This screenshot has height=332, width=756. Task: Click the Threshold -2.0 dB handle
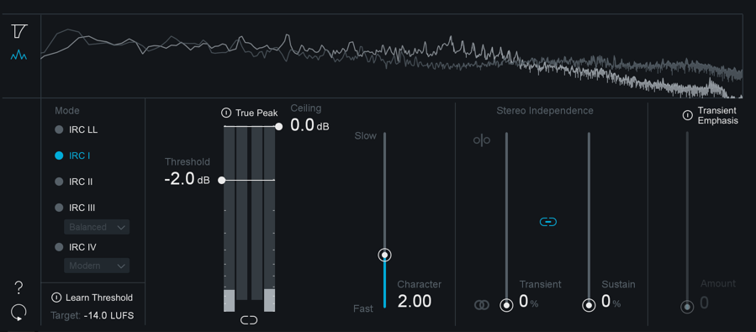click(222, 180)
